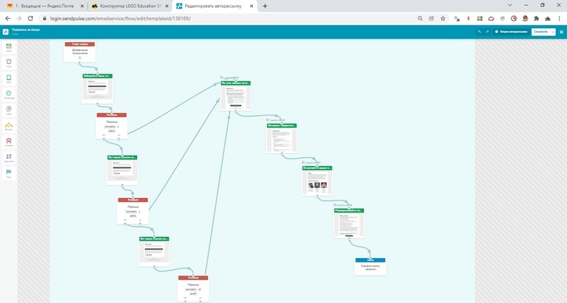Screen dimensions: 567x303
Task: Select the red series start block
Action: point(79,44)
